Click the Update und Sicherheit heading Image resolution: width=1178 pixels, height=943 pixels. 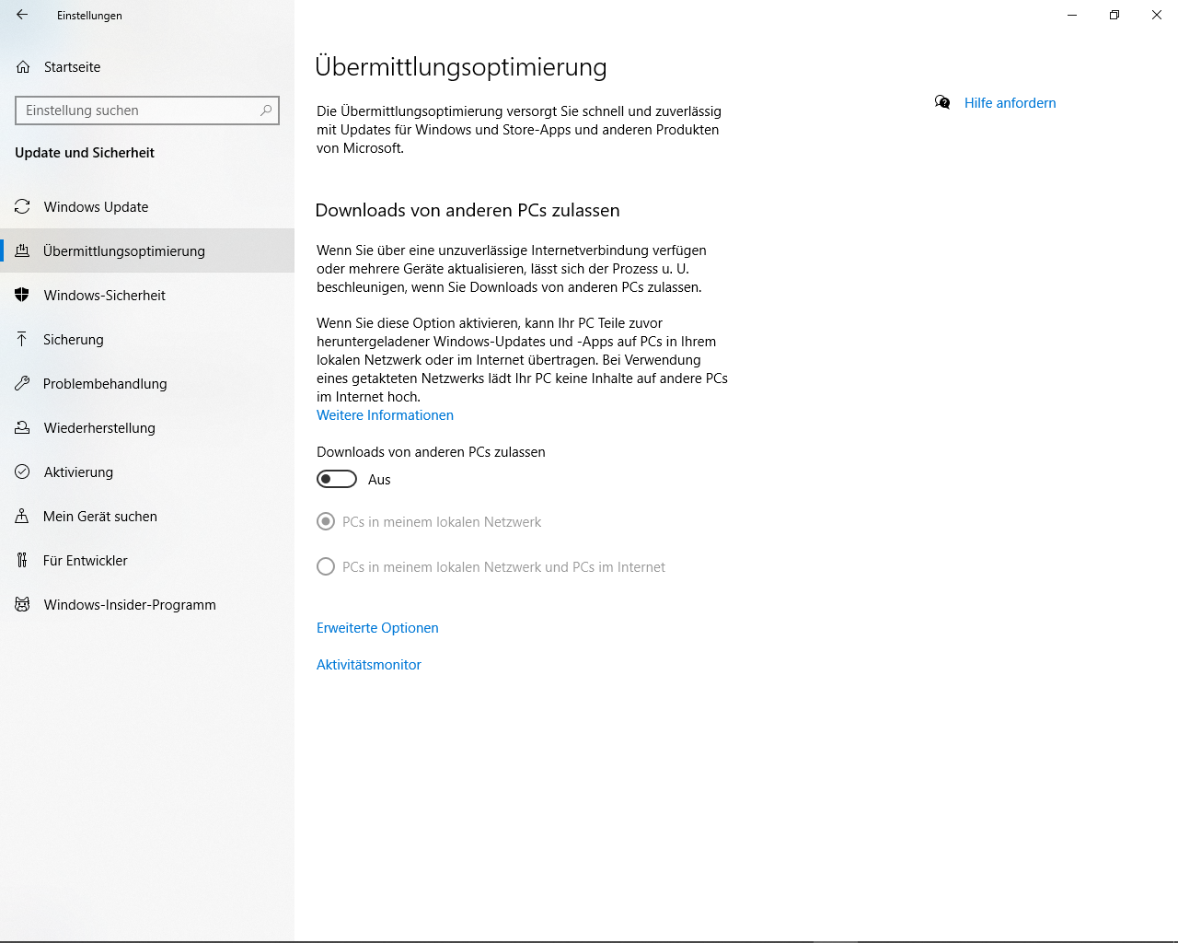click(85, 153)
